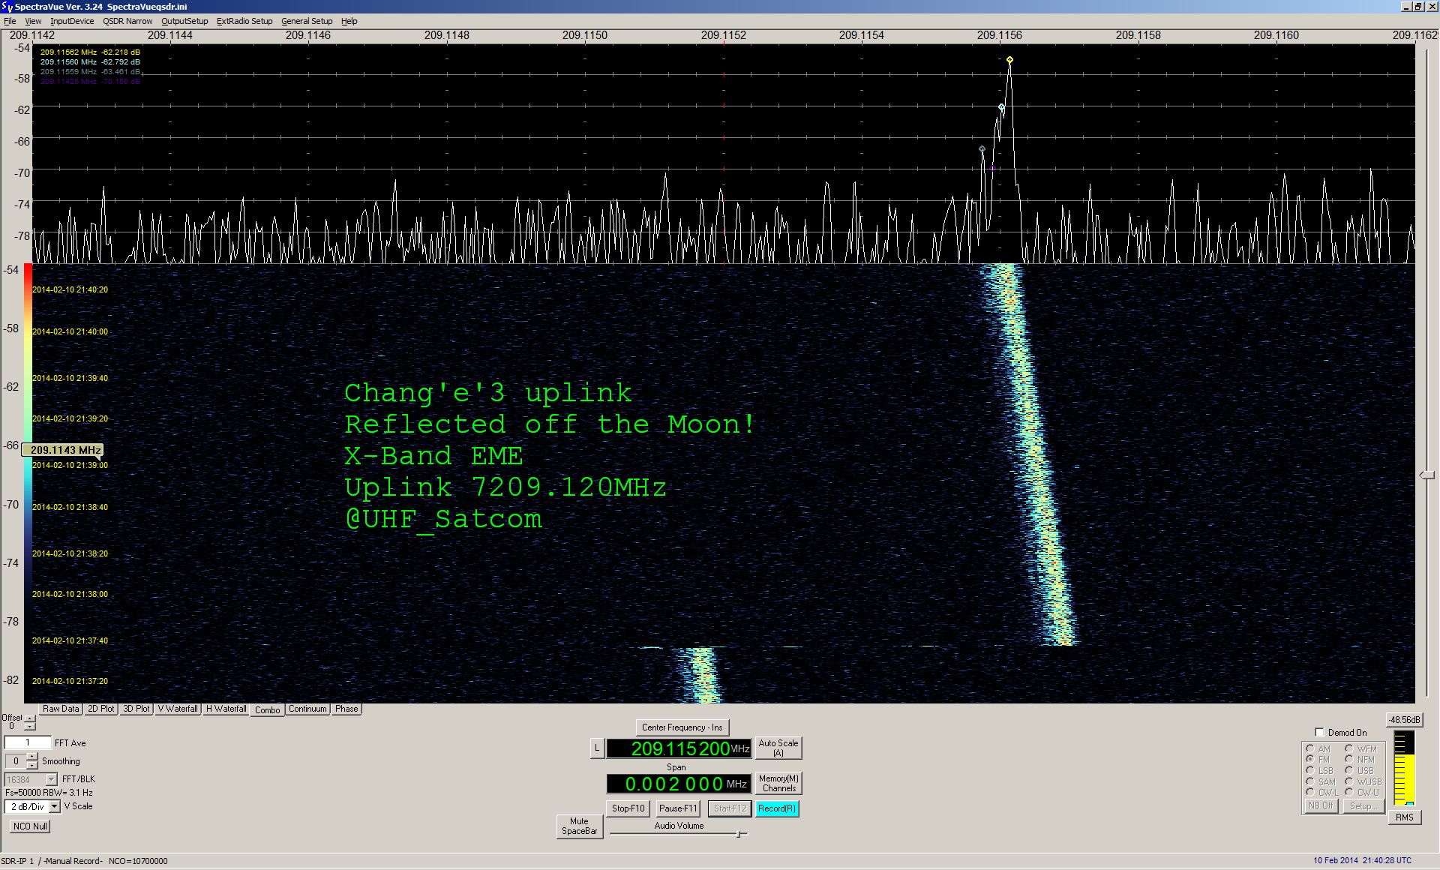This screenshot has width=1440, height=870.
Task: Click the RMS meter mode button
Action: (1404, 817)
